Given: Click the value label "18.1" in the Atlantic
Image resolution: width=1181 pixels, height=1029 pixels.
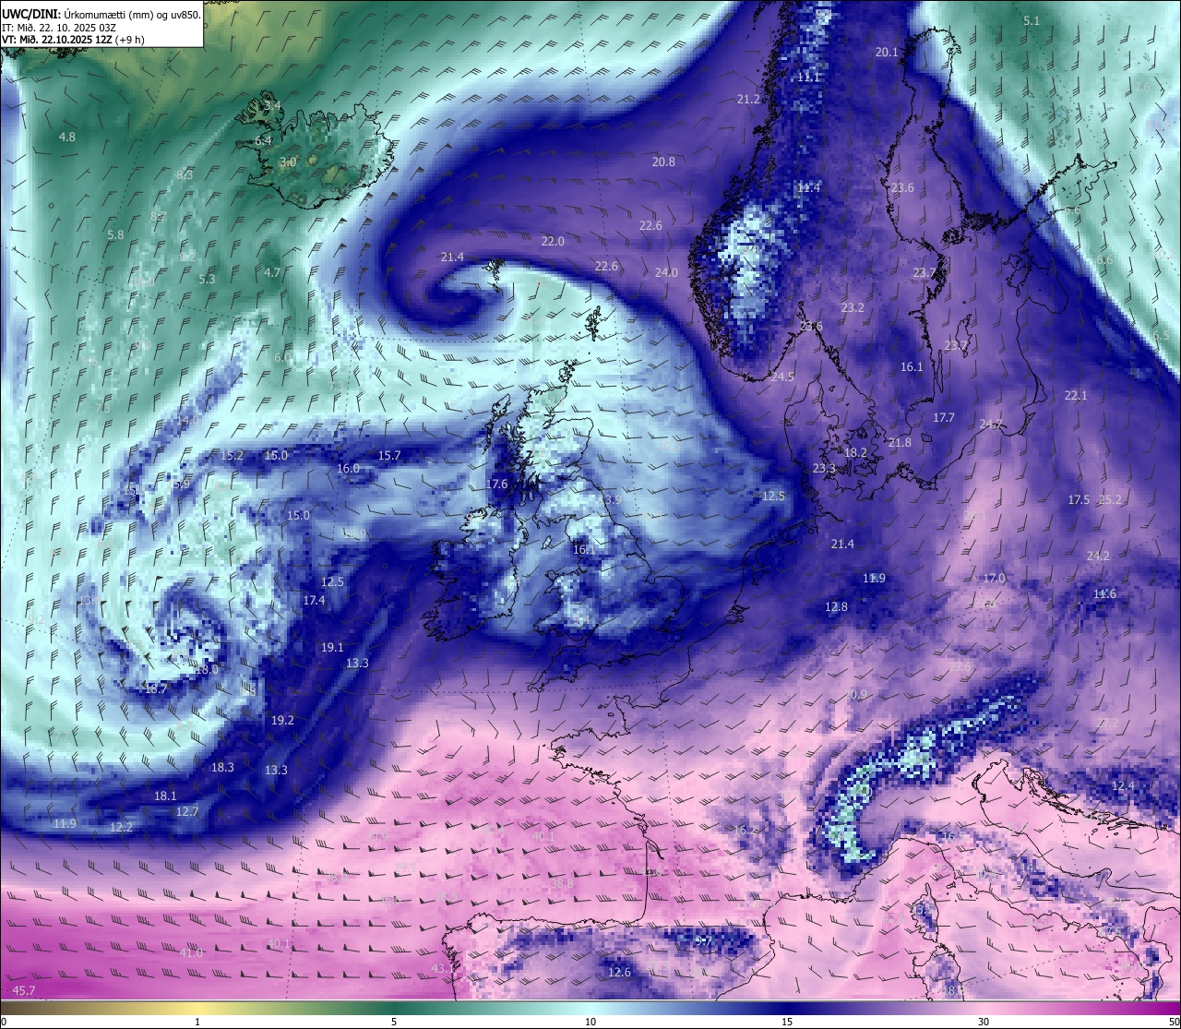Looking at the screenshot, I should point(165,796).
